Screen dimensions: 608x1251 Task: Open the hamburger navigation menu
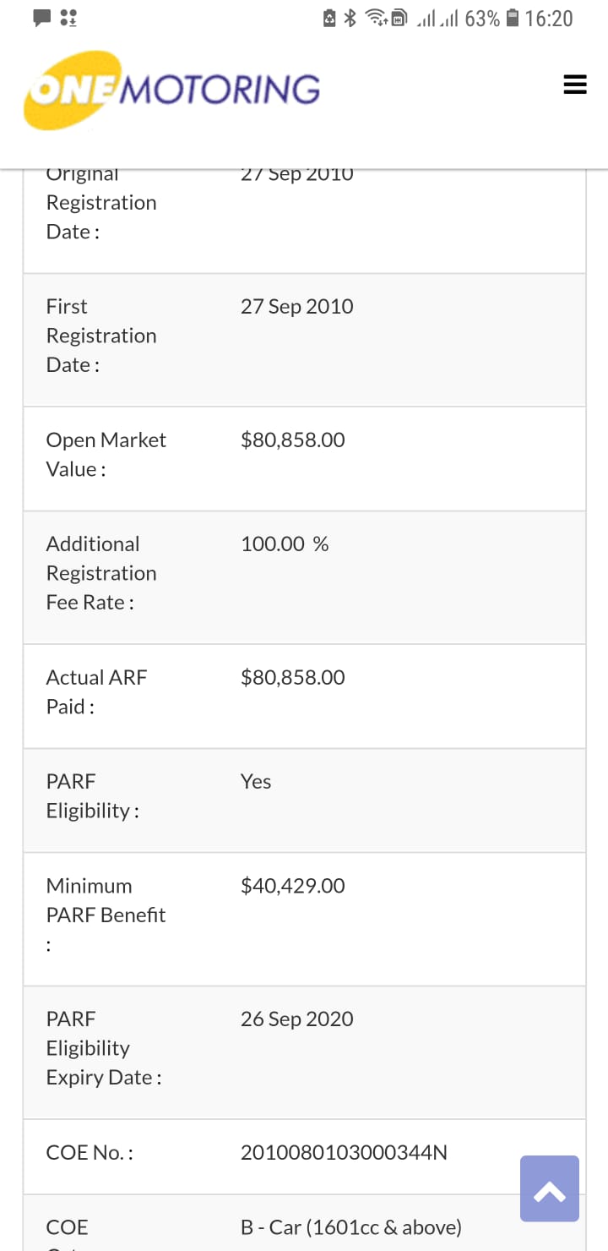(574, 85)
